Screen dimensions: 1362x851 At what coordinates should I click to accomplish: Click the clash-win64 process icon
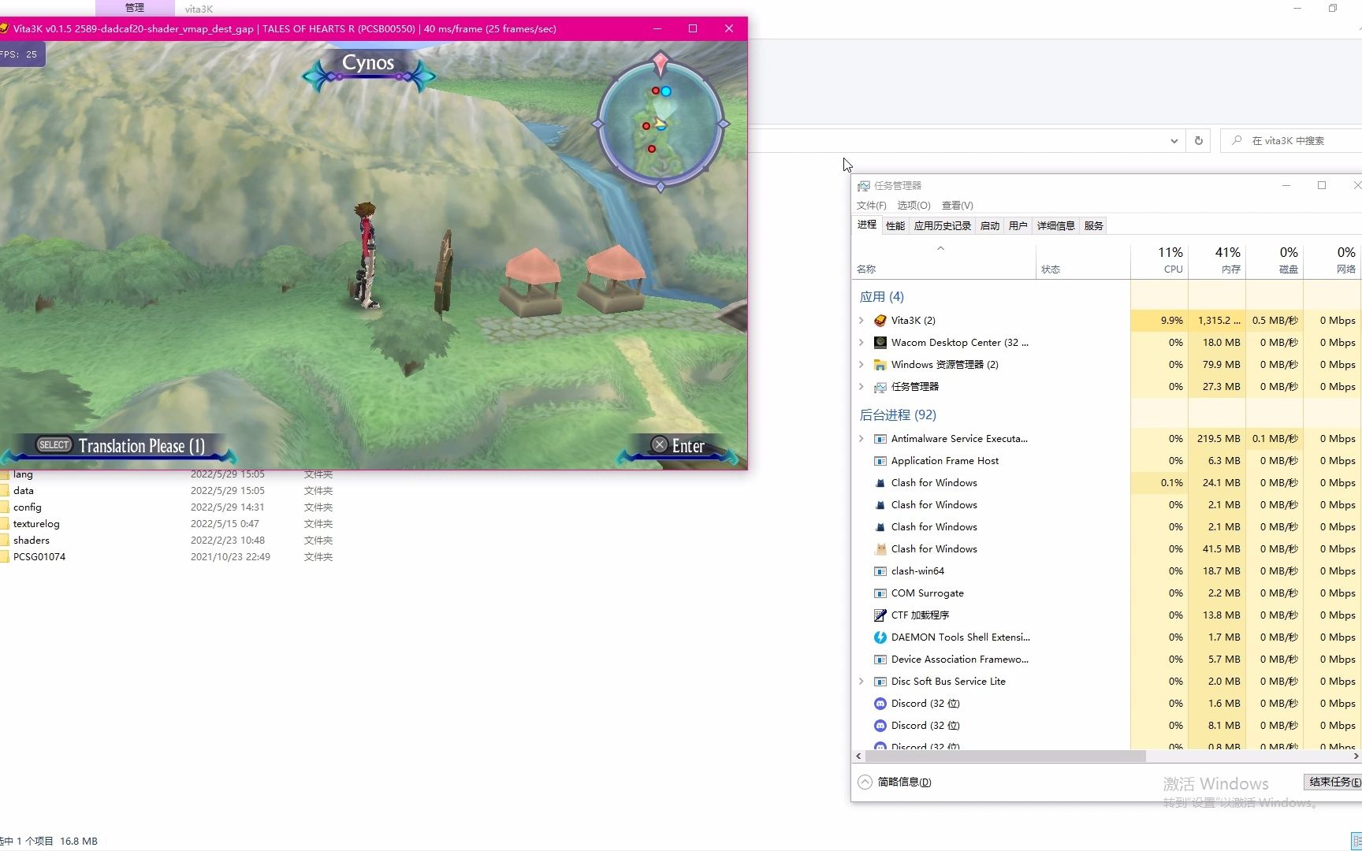880,571
